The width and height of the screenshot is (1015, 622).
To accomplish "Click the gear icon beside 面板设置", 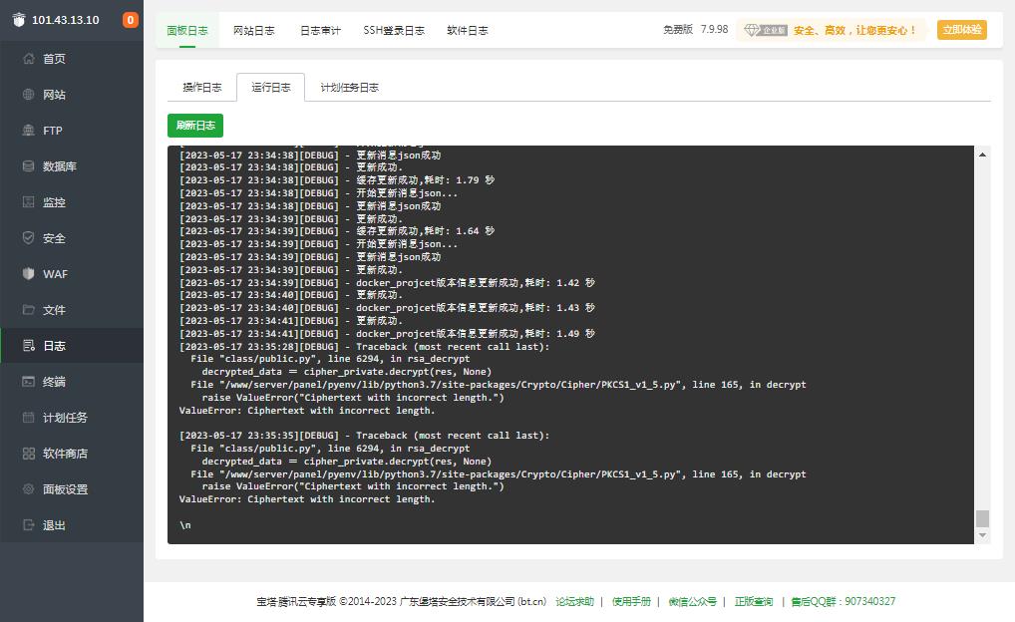I will tap(29, 489).
